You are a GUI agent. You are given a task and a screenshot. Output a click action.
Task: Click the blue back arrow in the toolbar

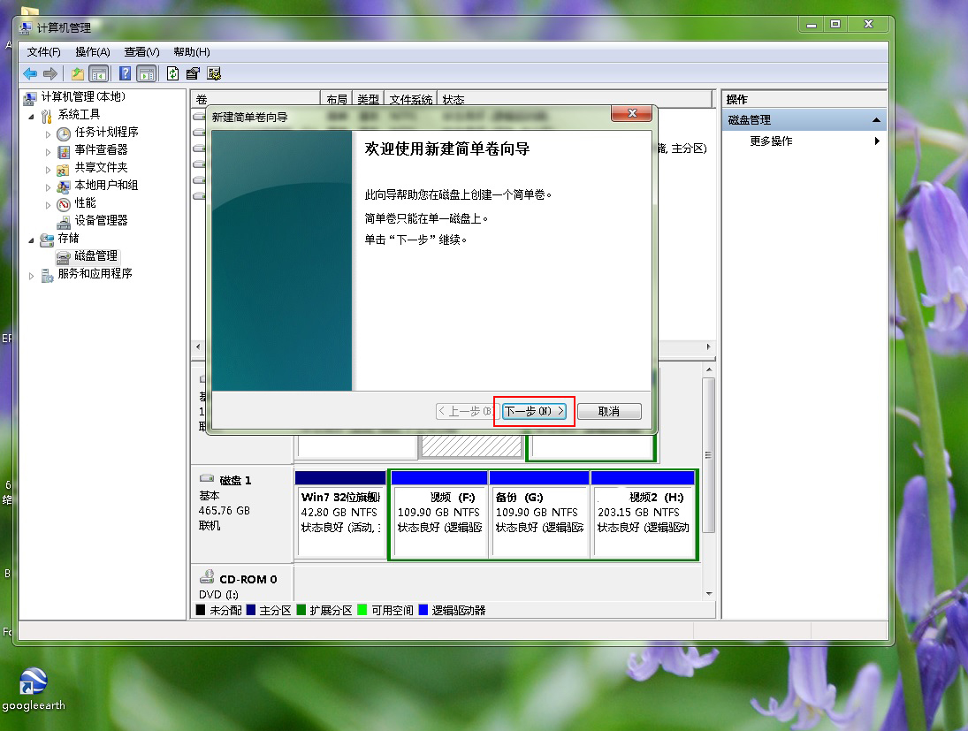pos(30,73)
